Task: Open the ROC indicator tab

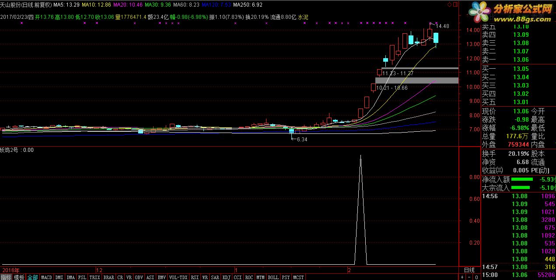Action: 249,277
